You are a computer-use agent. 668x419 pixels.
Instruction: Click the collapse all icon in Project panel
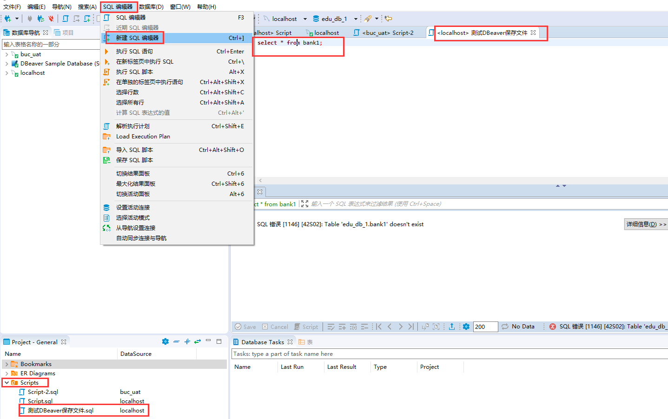coord(176,341)
